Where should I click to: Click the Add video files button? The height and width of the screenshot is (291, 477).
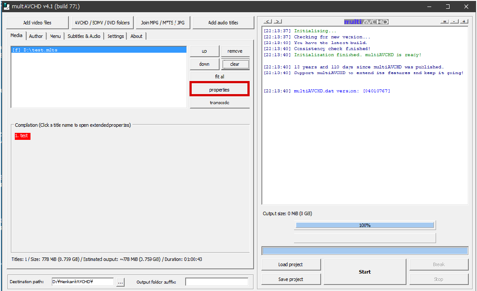(x=37, y=23)
